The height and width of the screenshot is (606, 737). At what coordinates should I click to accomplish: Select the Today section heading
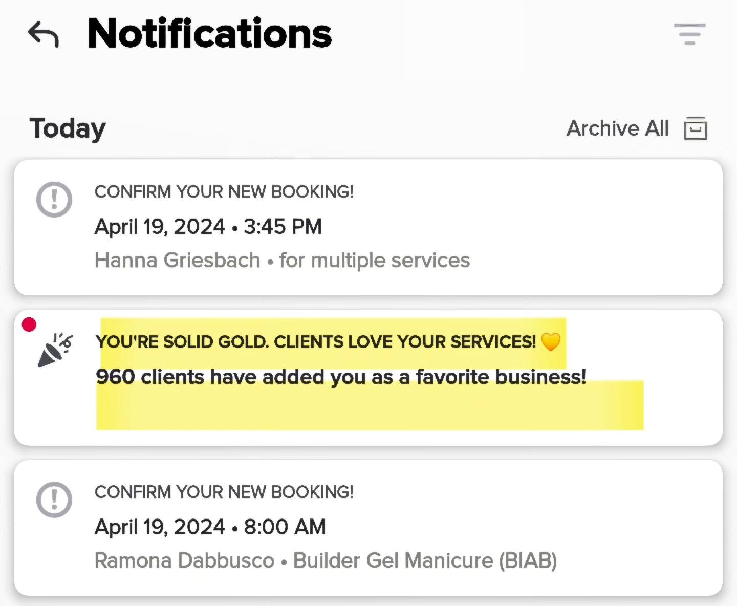coord(68,128)
